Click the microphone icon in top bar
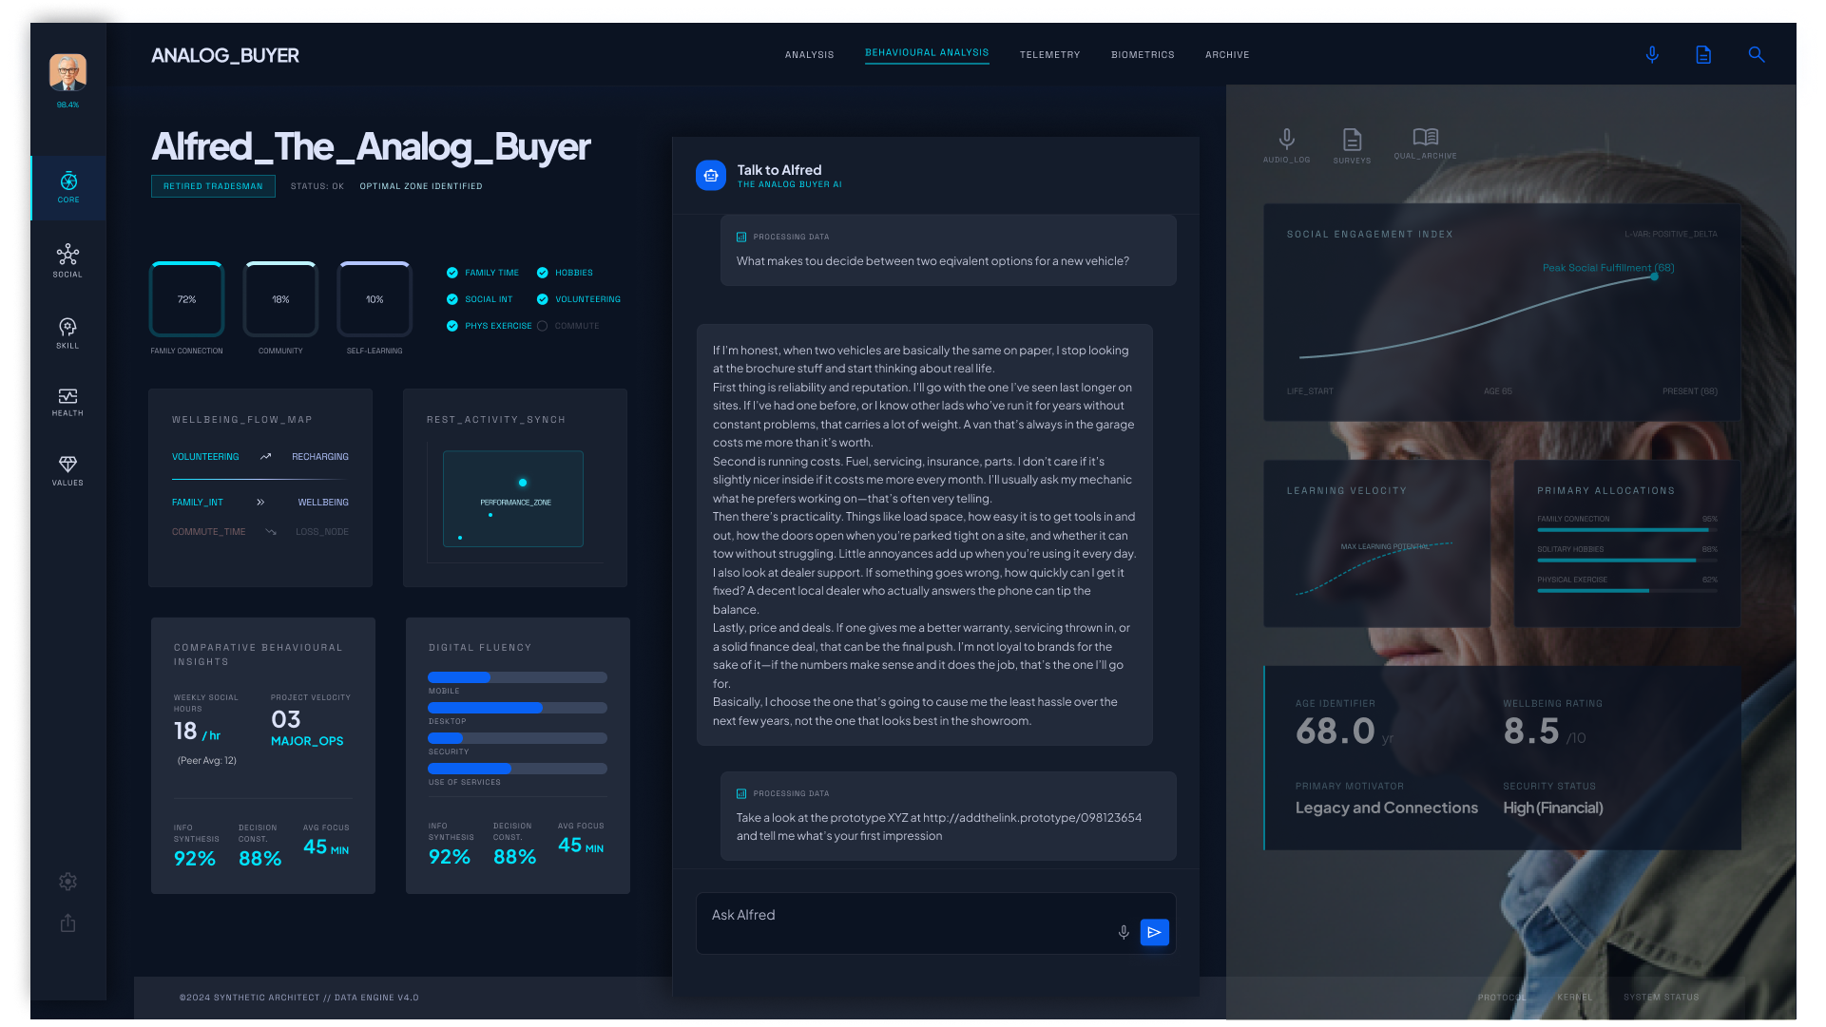Viewport: 1826px width, 1027px height. pyautogui.click(x=1652, y=55)
